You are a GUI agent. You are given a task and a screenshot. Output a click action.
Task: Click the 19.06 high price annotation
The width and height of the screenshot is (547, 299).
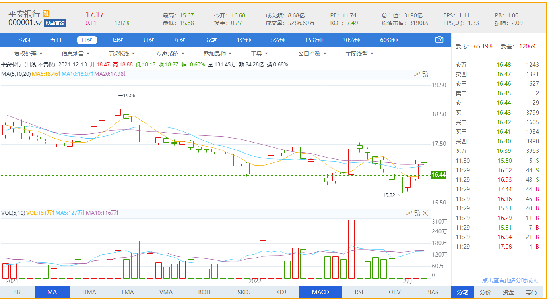coord(127,95)
